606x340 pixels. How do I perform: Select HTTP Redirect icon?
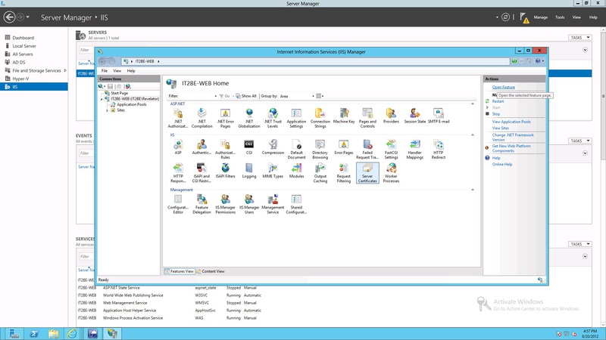(x=439, y=149)
